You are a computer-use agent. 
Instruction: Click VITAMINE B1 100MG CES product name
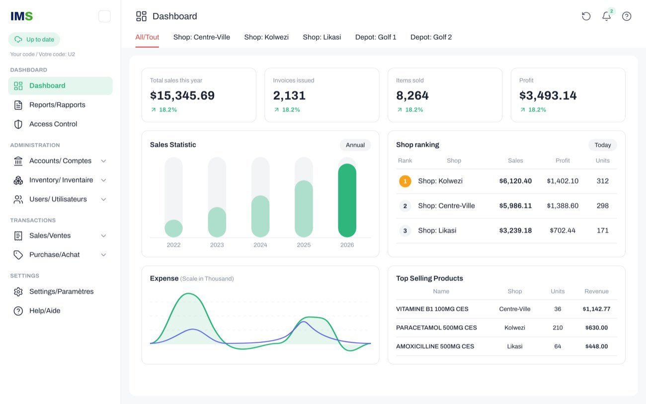(432, 309)
